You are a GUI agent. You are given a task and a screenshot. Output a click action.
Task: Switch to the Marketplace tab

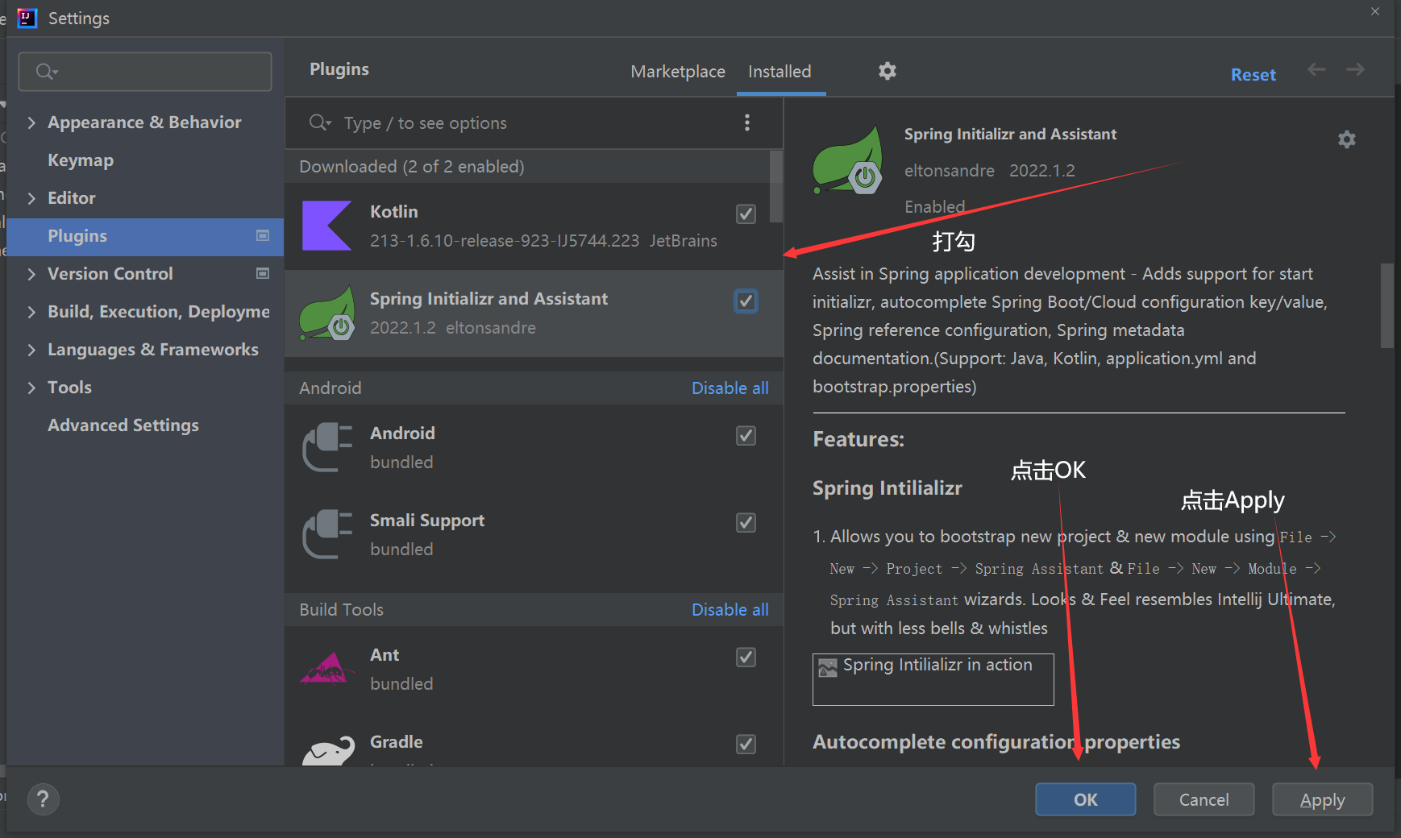pyautogui.click(x=678, y=72)
